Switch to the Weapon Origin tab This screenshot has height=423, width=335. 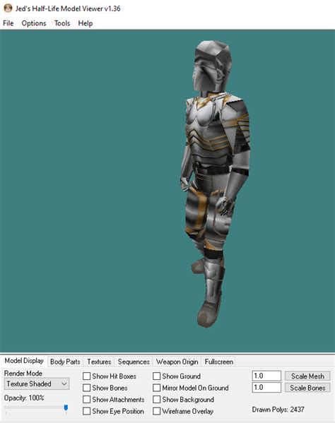point(177,362)
